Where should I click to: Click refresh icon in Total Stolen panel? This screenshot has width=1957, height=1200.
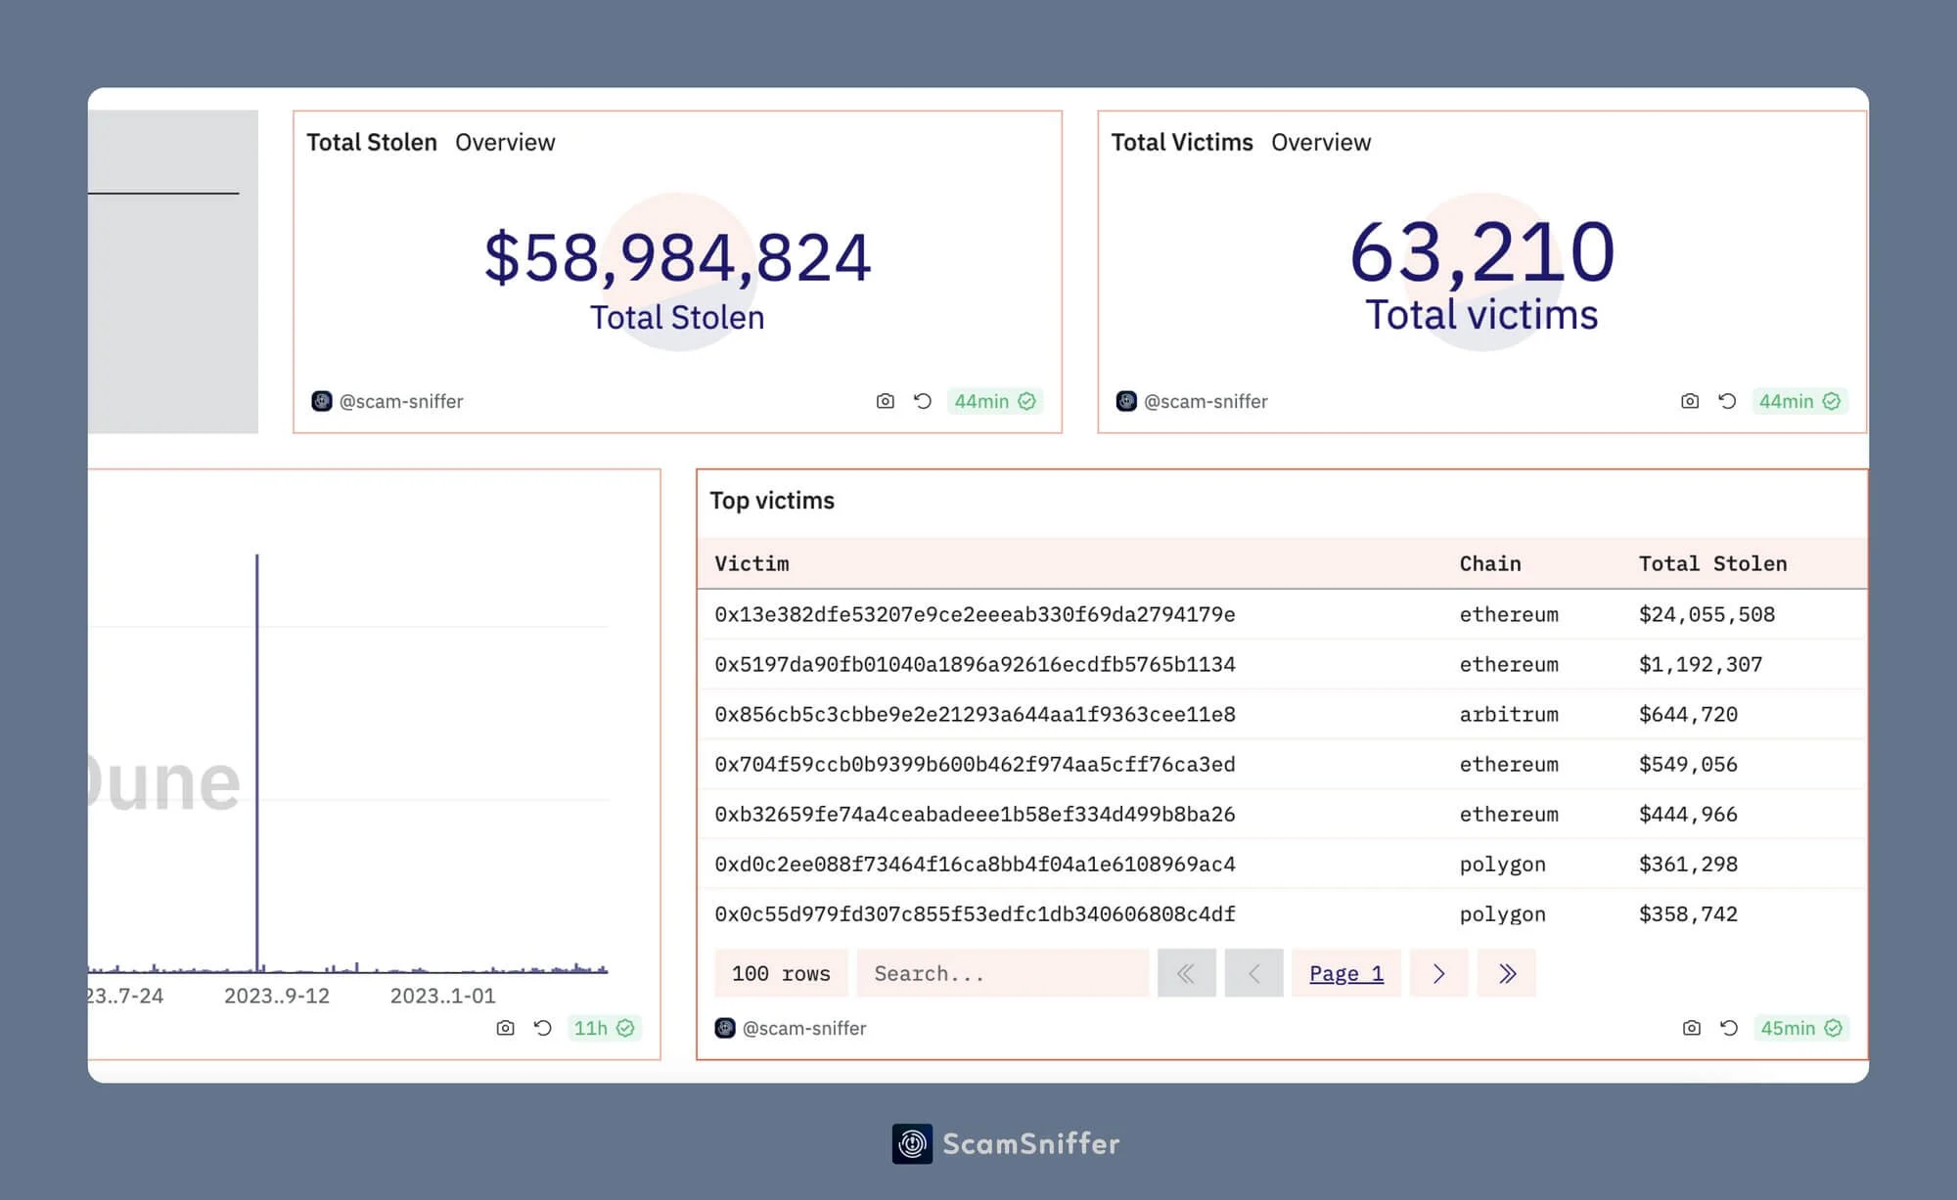tap(923, 401)
